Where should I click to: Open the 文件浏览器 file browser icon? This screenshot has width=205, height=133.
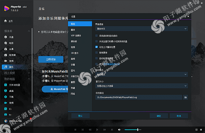[x=5, y=85]
